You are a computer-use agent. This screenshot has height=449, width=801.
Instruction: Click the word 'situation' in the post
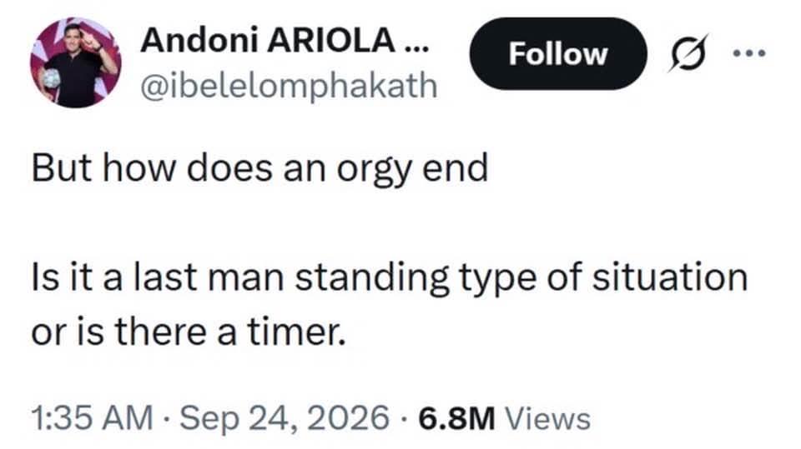pos(670,277)
